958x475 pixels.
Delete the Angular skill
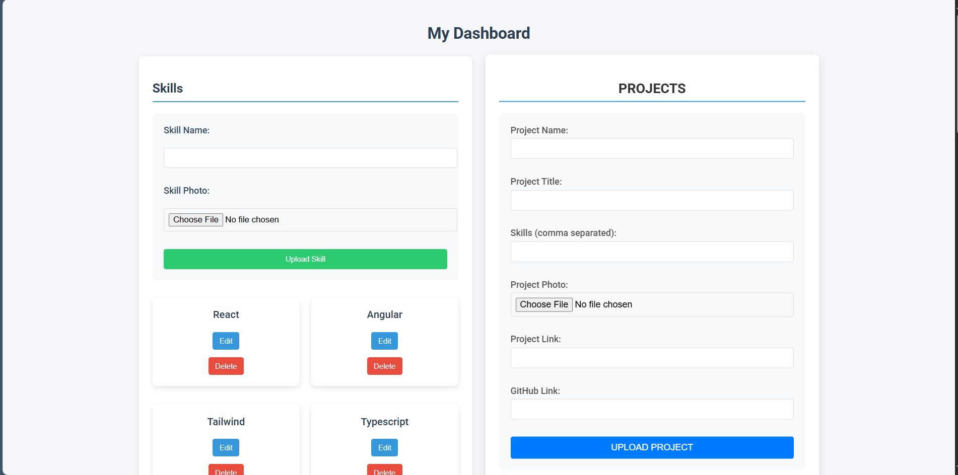point(384,366)
